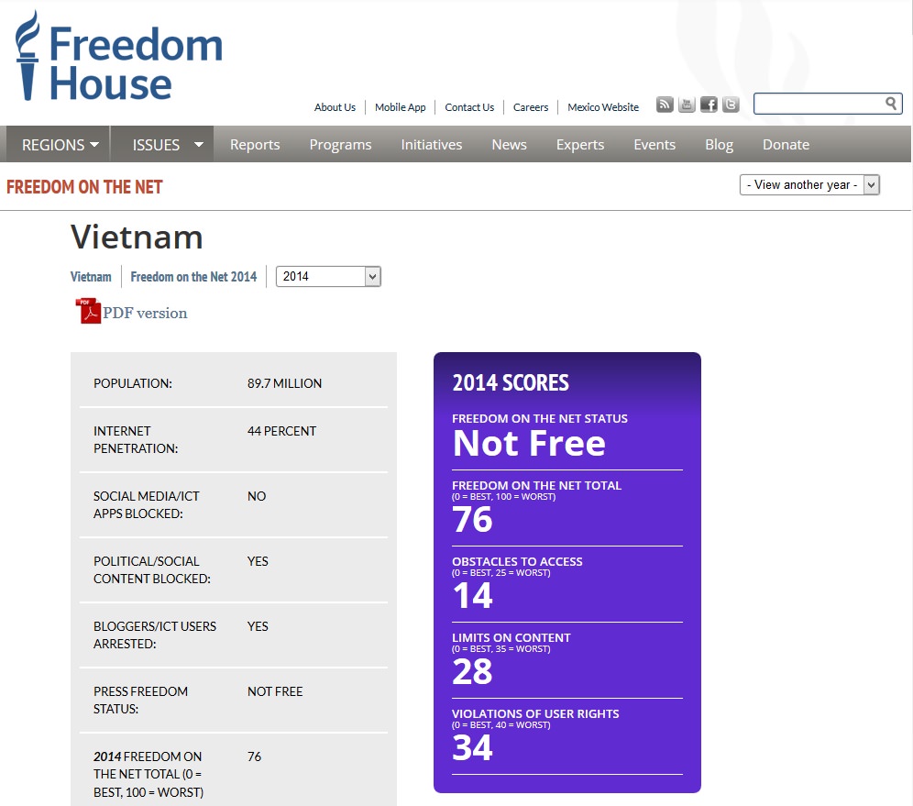Follow the Mexico Website link

(x=603, y=107)
